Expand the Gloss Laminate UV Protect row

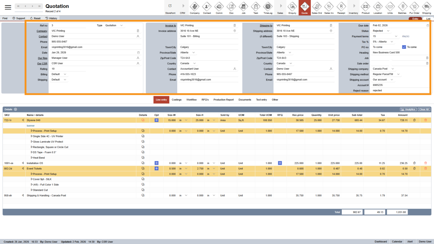pyautogui.click(x=32, y=142)
